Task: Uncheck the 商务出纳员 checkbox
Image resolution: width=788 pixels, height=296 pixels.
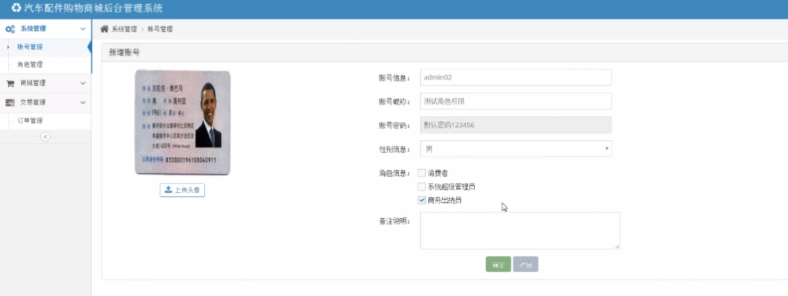Action: pyautogui.click(x=421, y=200)
